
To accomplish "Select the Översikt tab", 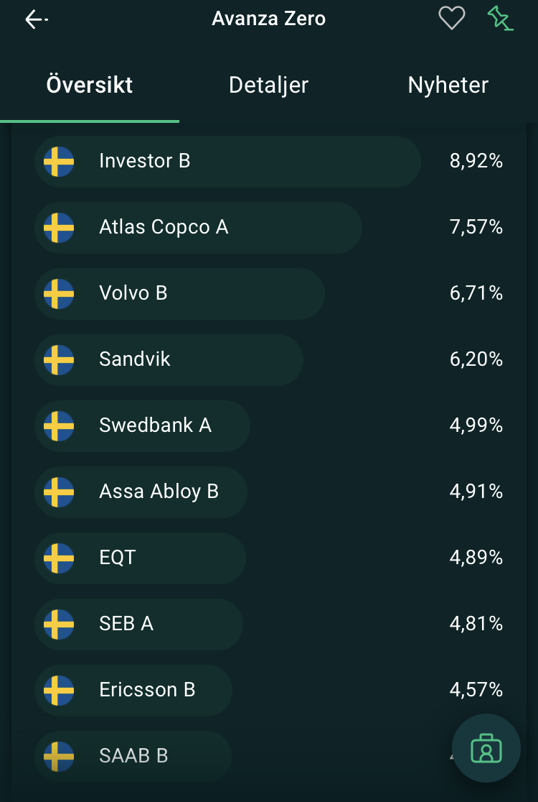I will click(90, 85).
